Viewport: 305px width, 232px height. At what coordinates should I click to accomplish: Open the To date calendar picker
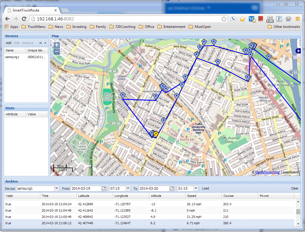tap(172, 188)
